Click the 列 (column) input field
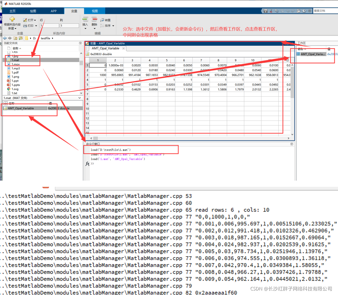338x295 pixels. (70, 26)
